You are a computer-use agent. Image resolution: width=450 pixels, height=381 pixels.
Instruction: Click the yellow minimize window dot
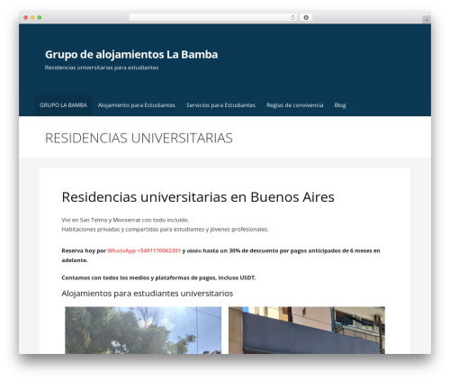coord(32,17)
